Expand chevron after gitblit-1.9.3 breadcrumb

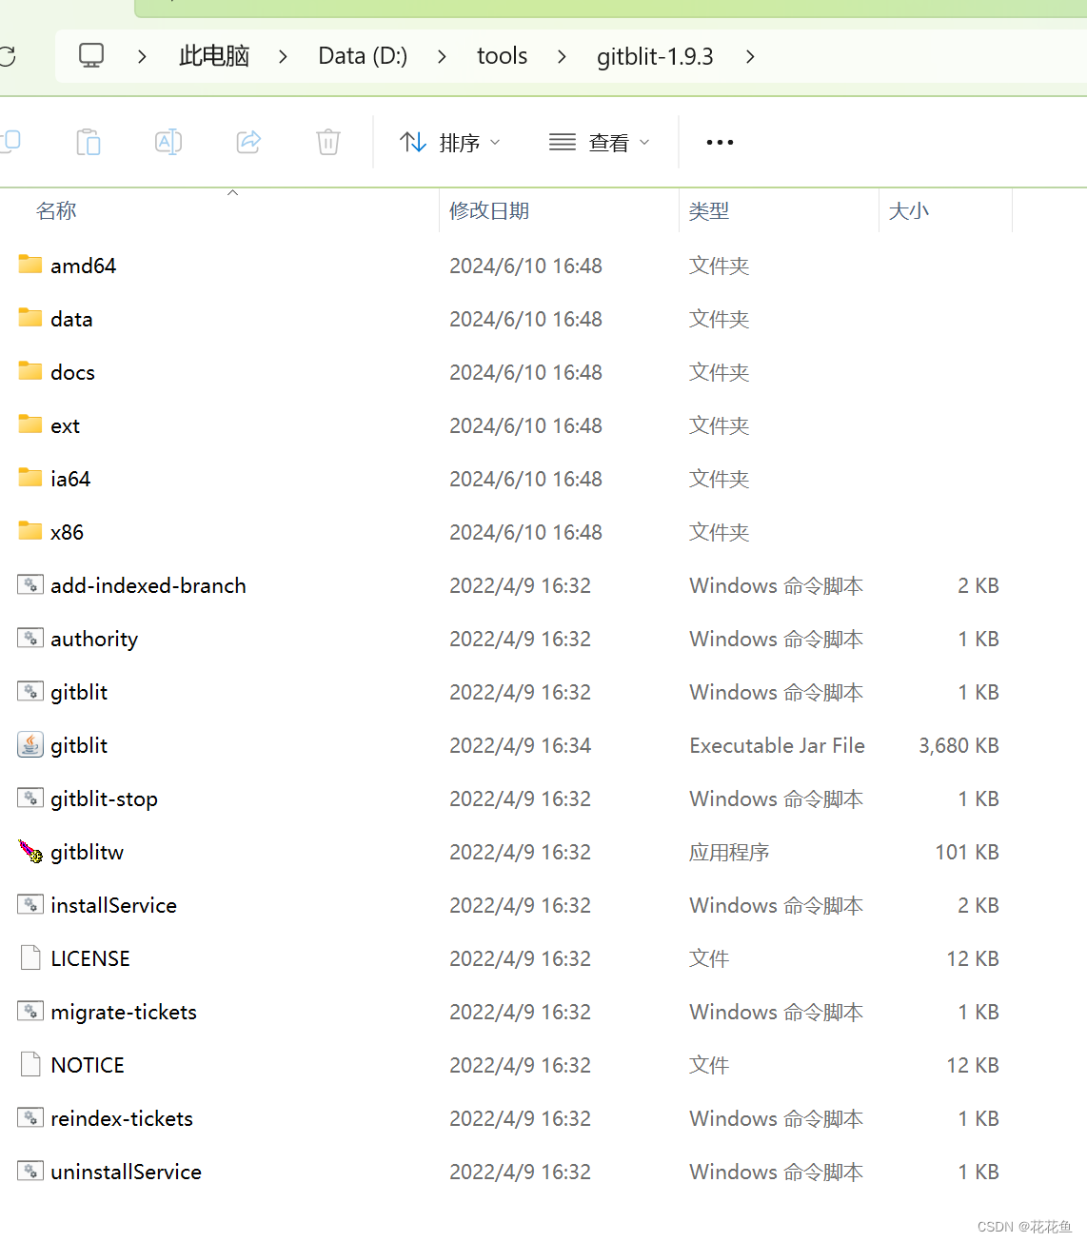tap(750, 56)
